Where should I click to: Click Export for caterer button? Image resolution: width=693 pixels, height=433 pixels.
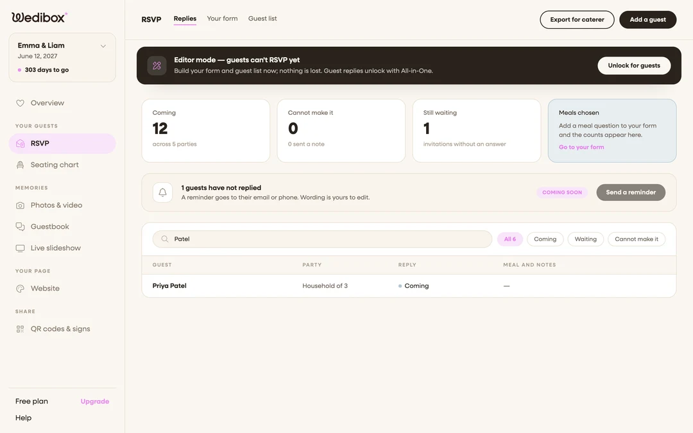tap(577, 20)
